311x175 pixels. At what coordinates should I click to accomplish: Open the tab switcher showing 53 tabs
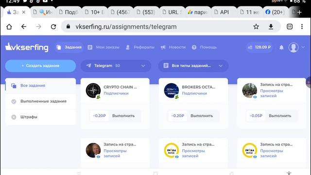290,26
